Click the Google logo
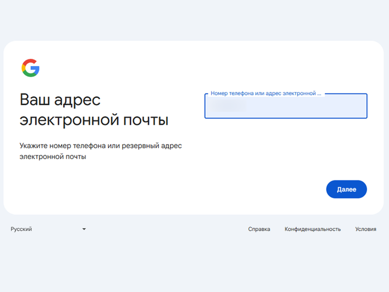This screenshot has height=292, width=389. click(x=30, y=68)
